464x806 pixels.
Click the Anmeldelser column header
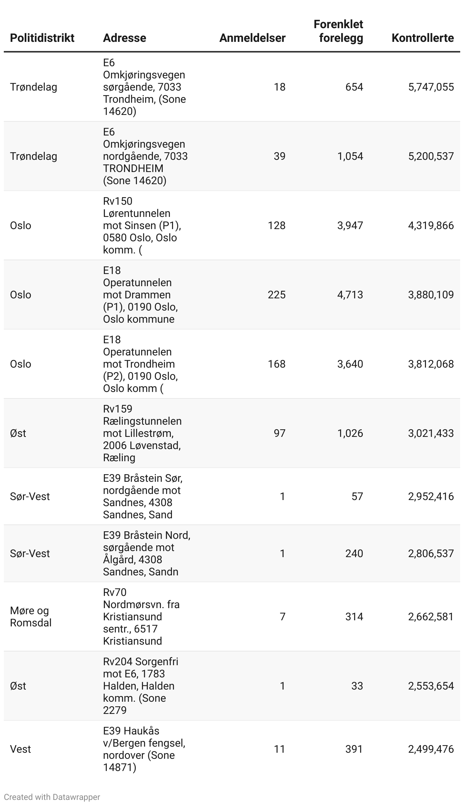click(252, 38)
